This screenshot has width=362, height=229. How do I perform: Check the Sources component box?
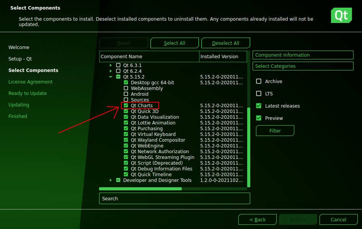[x=126, y=100]
